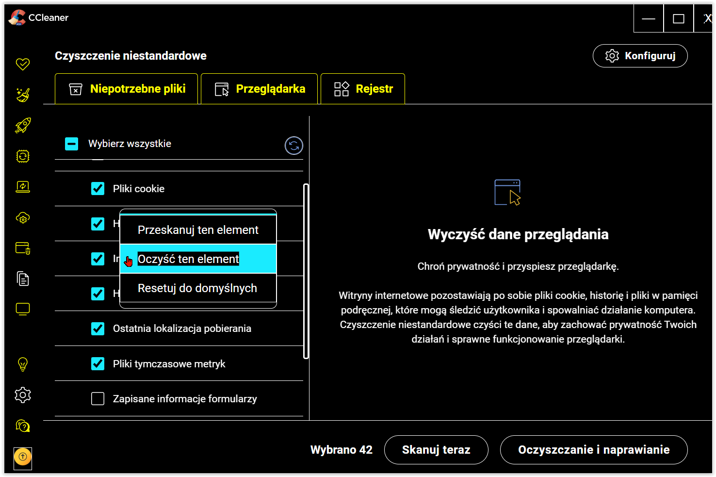Click the browser illustration above Wyczyść dane przeglądania
716x477 pixels.
coord(507,192)
